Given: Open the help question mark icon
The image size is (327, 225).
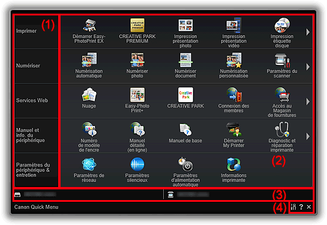Looking at the screenshot, I should coord(301,207).
